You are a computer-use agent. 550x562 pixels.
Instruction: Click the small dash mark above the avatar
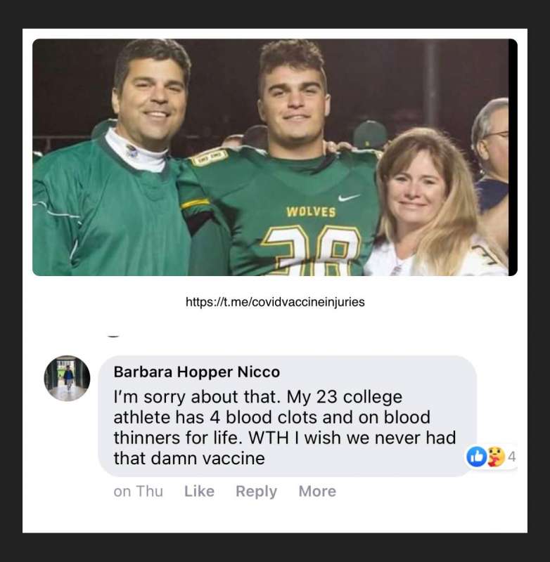click(x=113, y=336)
